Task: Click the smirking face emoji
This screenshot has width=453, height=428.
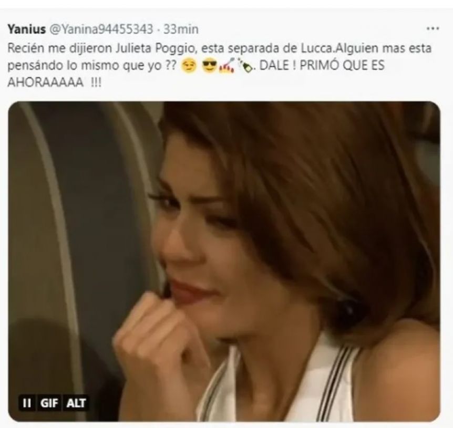Action: pyautogui.click(x=188, y=66)
